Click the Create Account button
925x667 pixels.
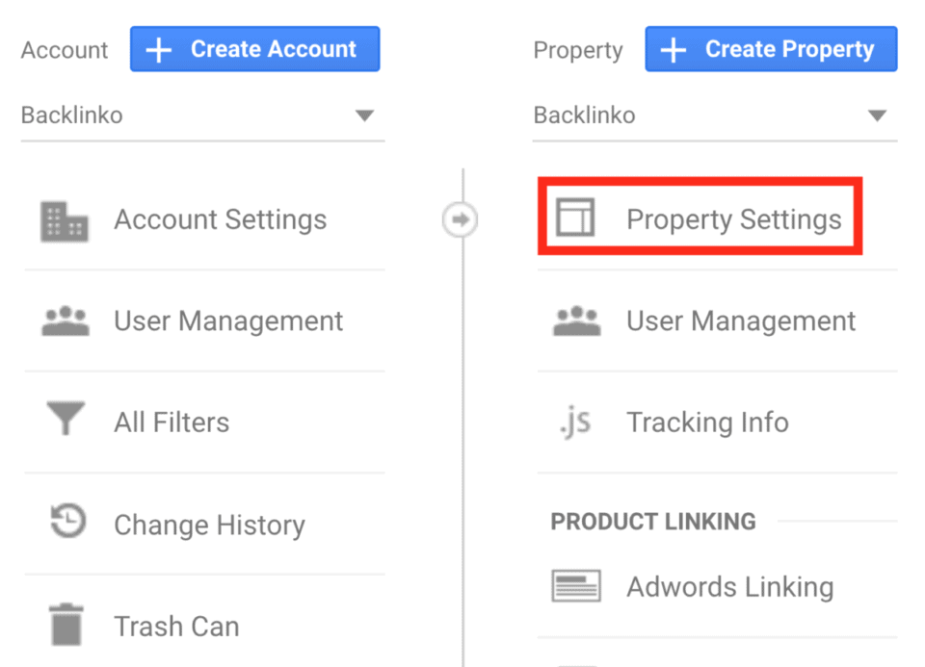[254, 48]
